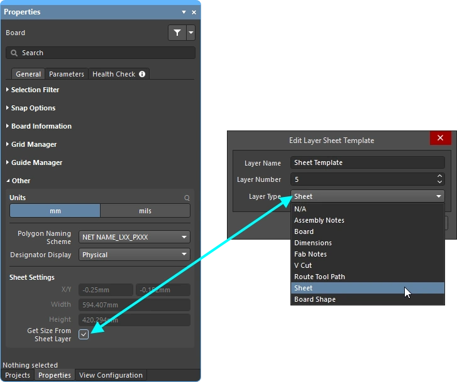Open the View Configuration panel tab
457x382 pixels.
111,375
